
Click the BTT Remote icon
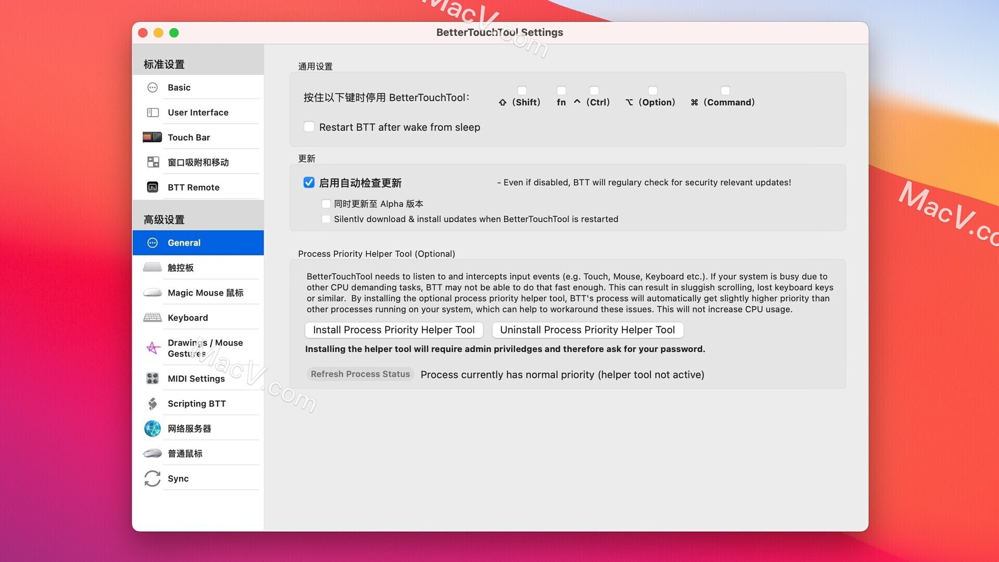click(x=152, y=187)
